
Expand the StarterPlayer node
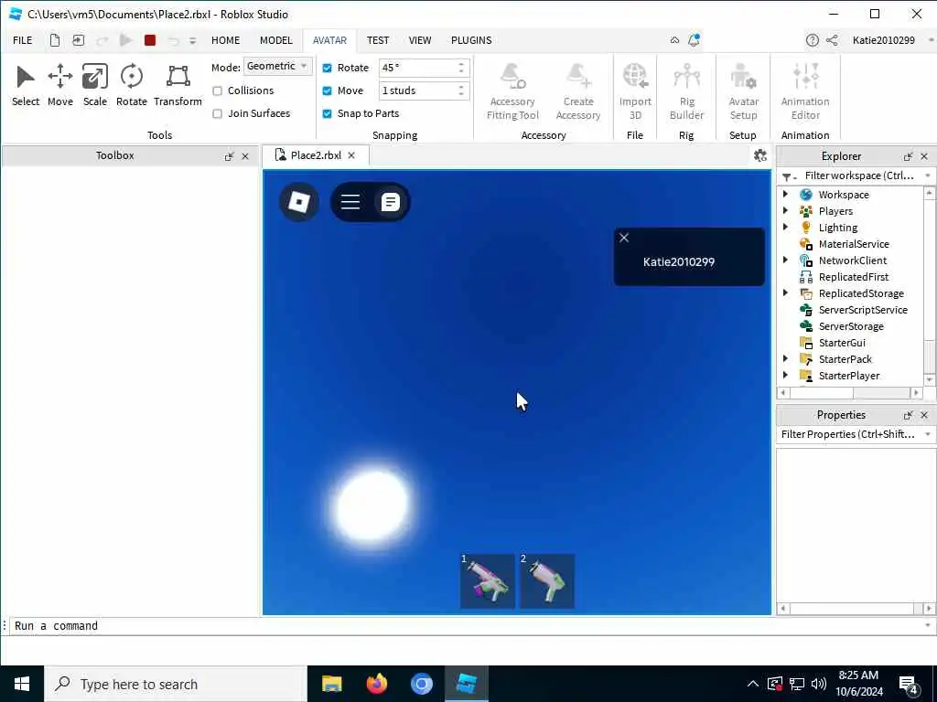click(x=786, y=375)
